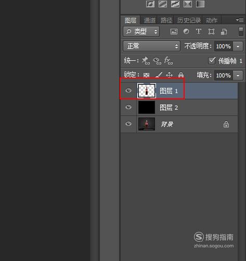
Task: Switch to the 通道 tab
Action: click(150, 20)
